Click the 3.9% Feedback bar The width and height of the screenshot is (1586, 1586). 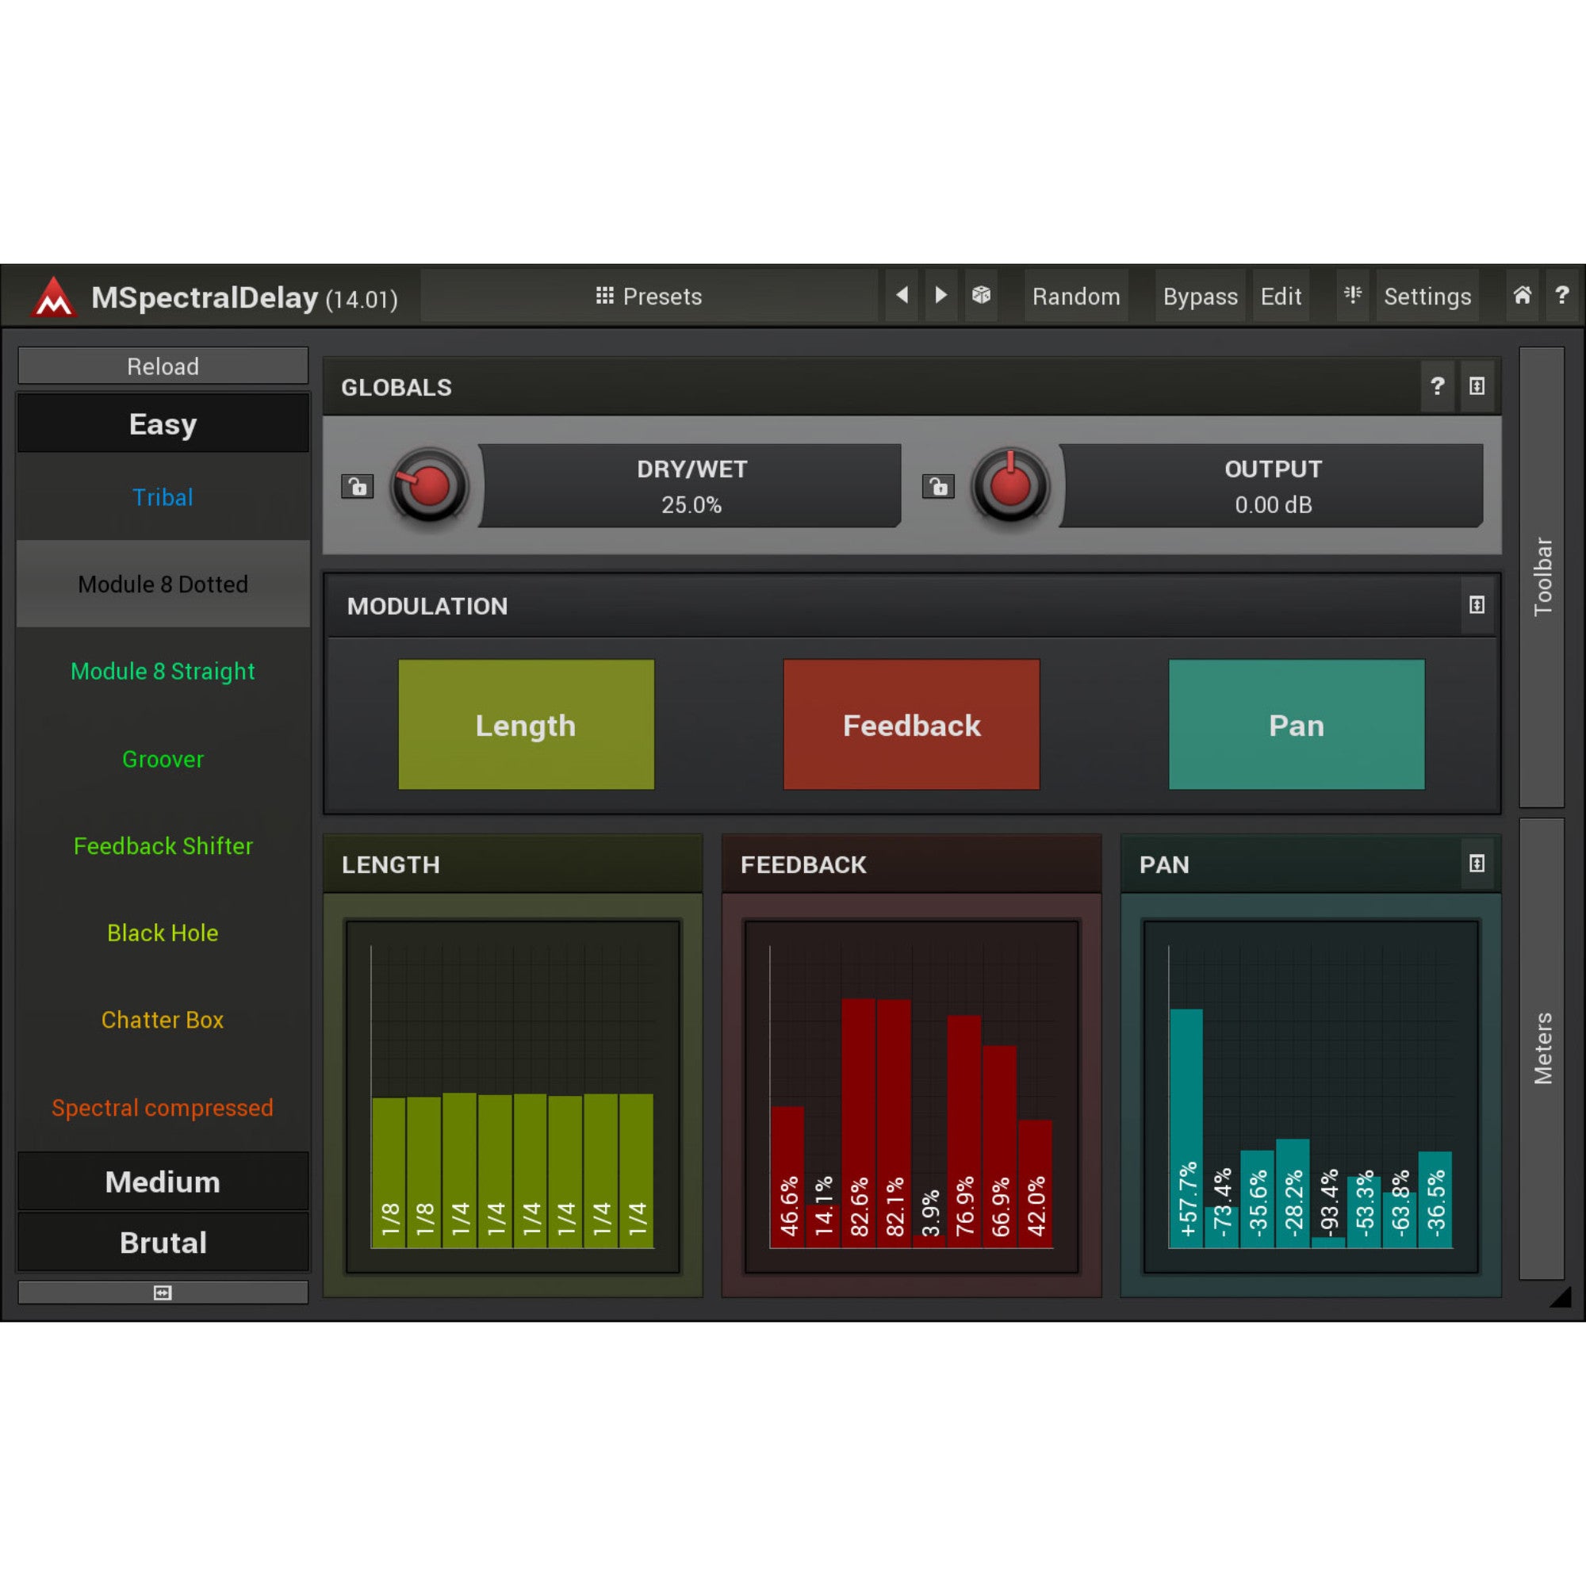tap(929, 1241)
